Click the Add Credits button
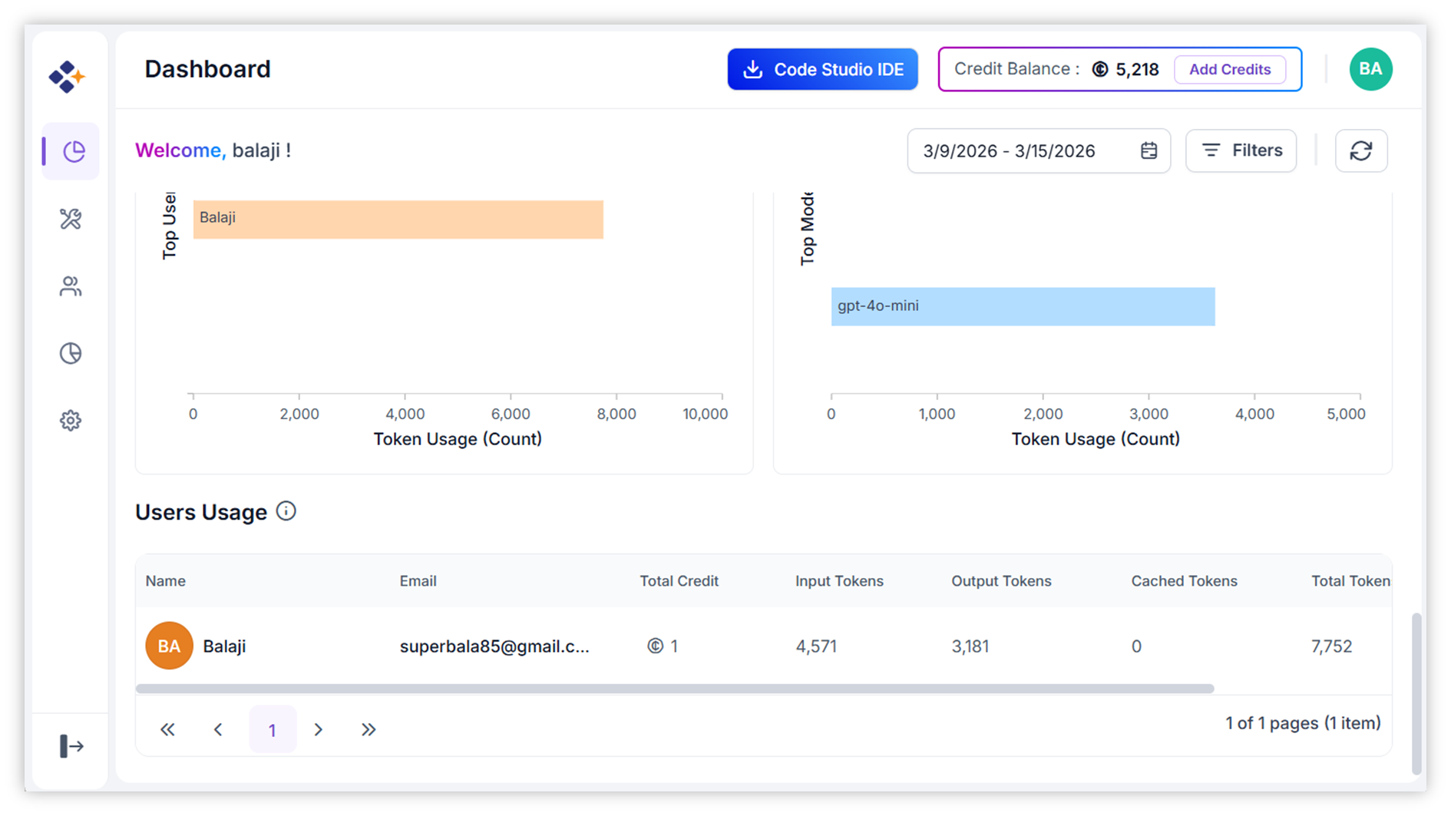Viewport: 1451px width, 816px height. [1229, 69]
